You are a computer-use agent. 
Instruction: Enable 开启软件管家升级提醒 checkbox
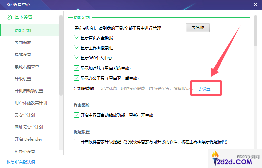[76, 142]
